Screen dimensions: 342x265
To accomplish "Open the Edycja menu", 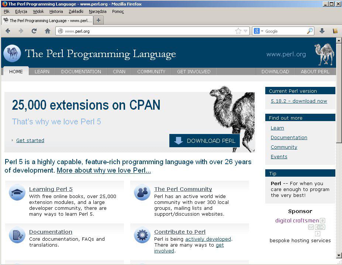I will point(21,11).
